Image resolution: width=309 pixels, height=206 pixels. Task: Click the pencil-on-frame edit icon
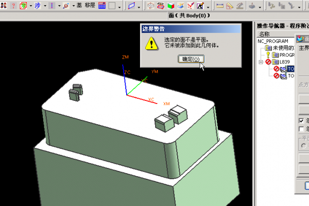(200, 6)
